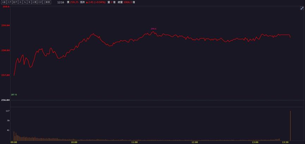The image size is (305, 144).
Task: Click the 117 volume axis label
Action: point(8,111)
